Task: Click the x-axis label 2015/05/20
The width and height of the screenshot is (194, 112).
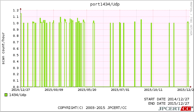Action: tap(87, 90)
